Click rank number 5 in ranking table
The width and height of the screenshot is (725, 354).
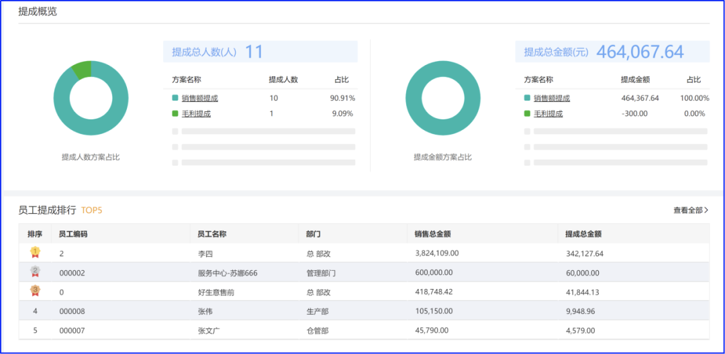click(x=35, y=331)
